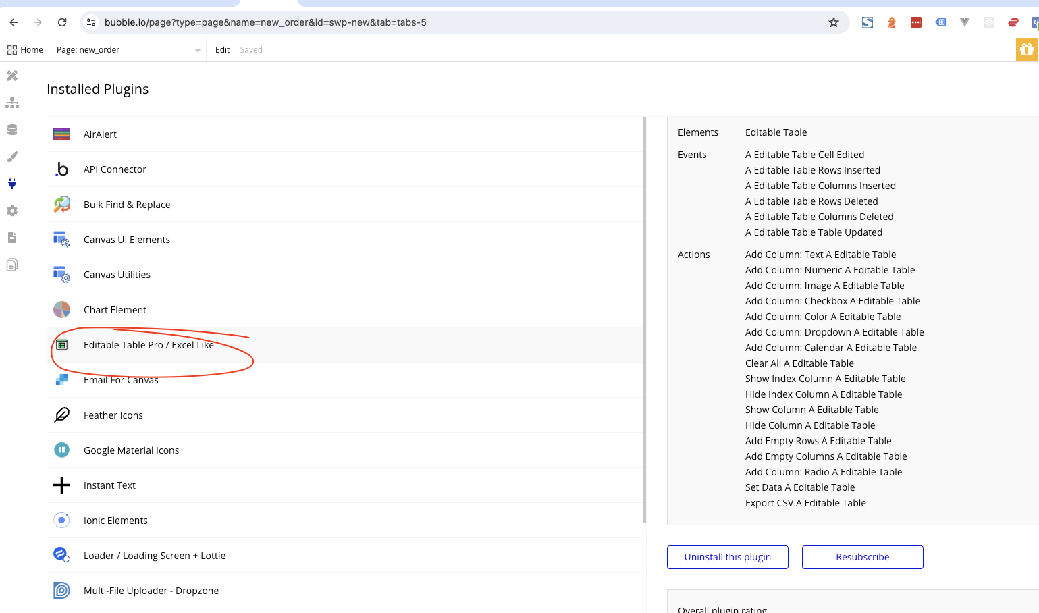Open the Settings gear icon in sidebar
The height and width of the screenshot is (613, 1039).
pos(12,211)
